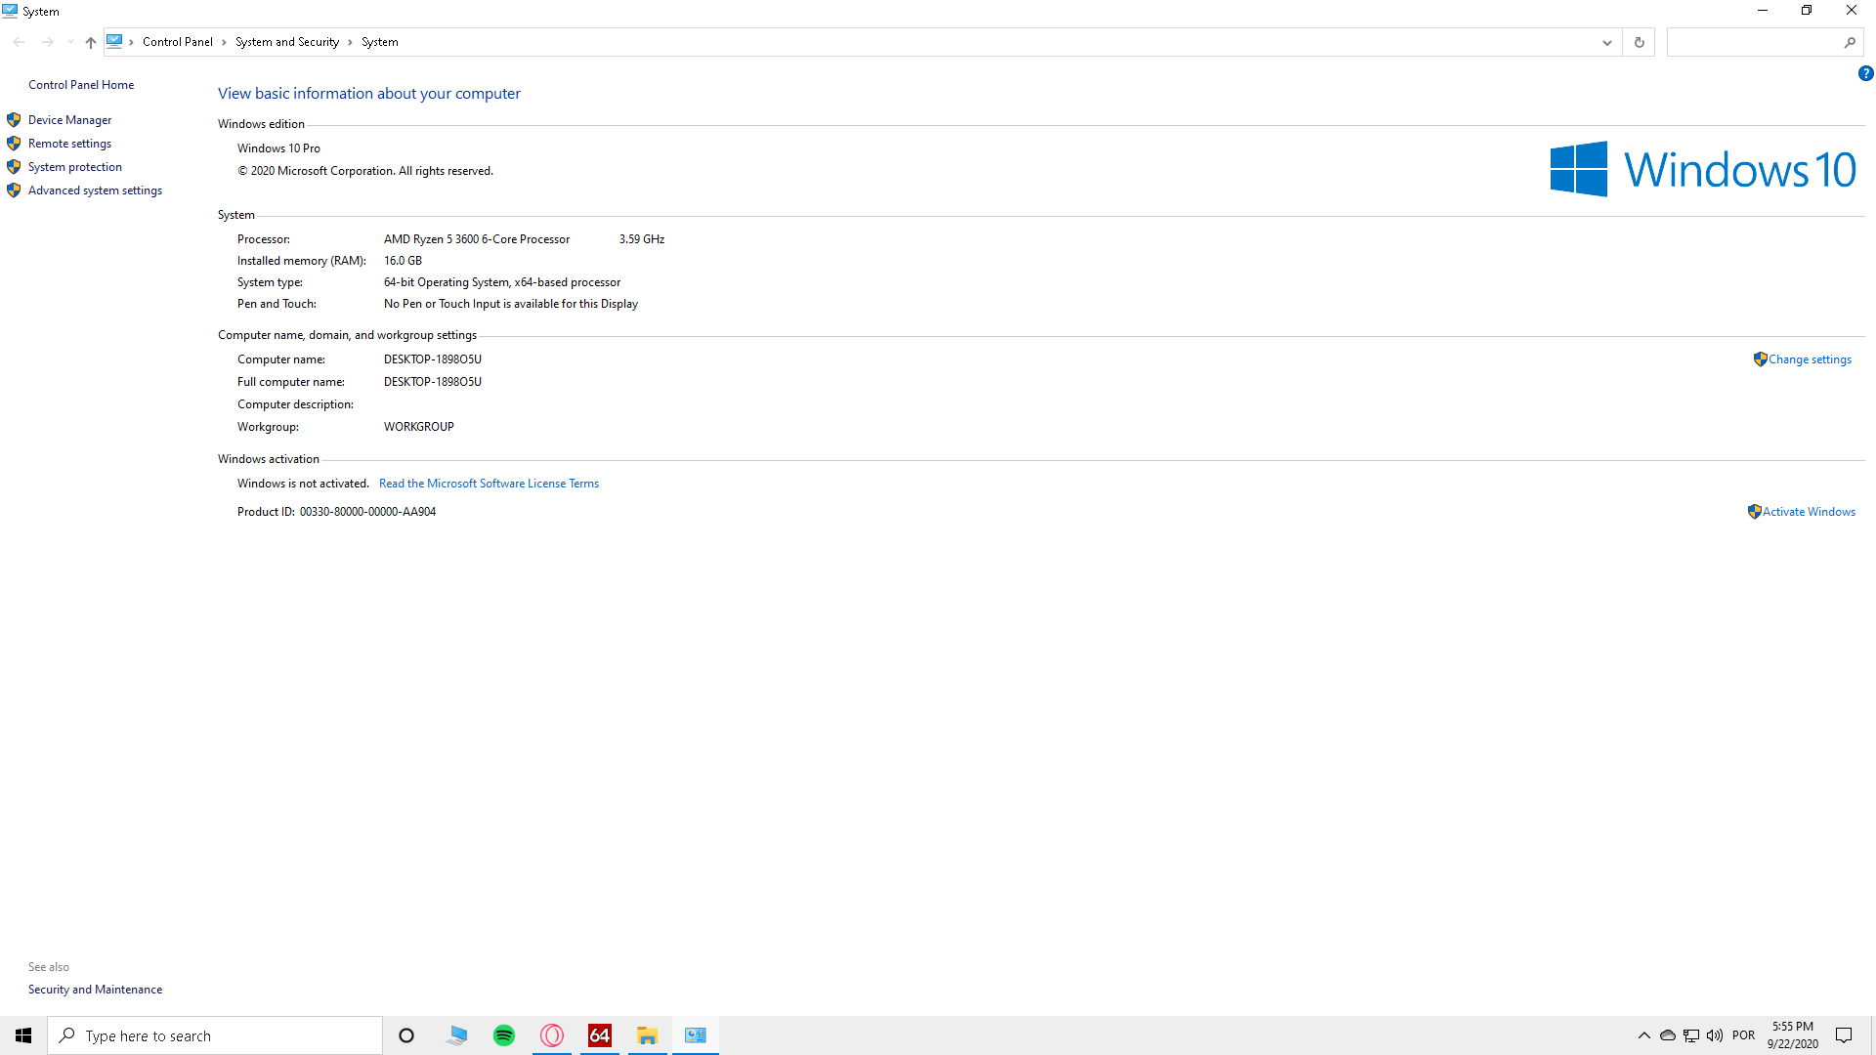Open the address bar history dropdown
This screenshot has height=1055, width=1876.
[x=1606, y=42]
